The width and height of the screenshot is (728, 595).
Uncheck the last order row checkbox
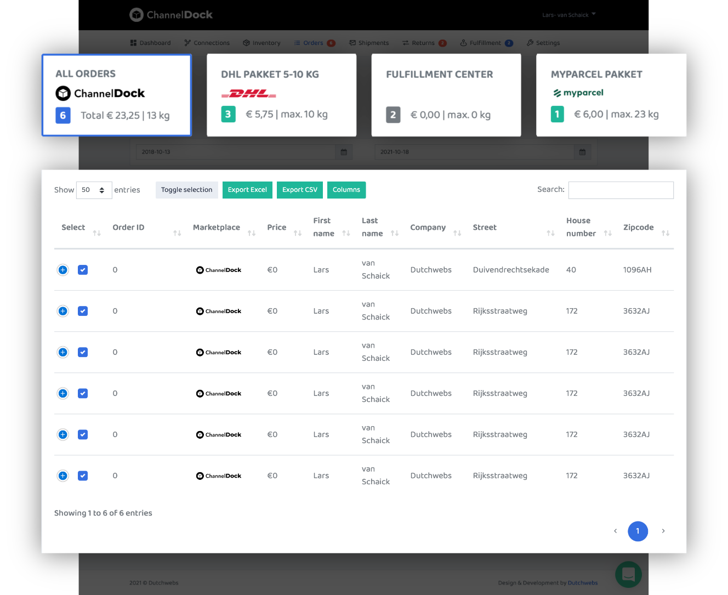click(x=83, y=475)
